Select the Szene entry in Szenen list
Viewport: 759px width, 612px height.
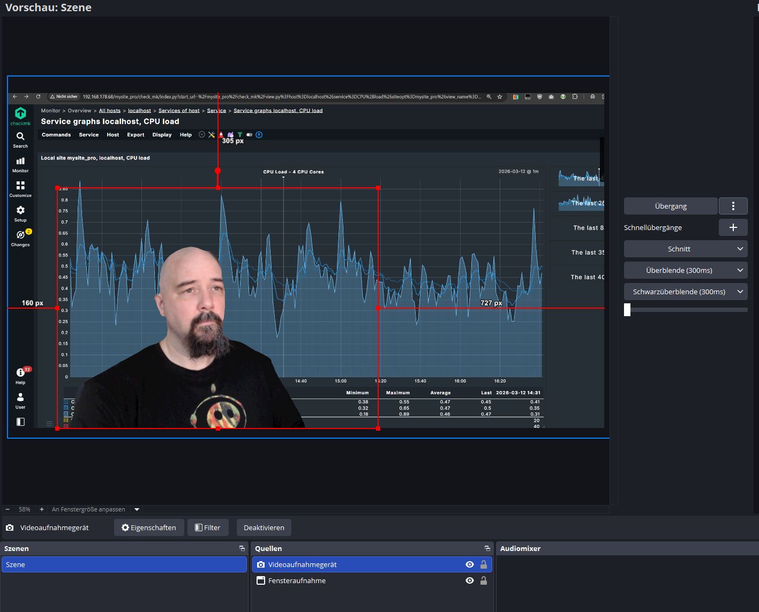(x=124, y=564)
